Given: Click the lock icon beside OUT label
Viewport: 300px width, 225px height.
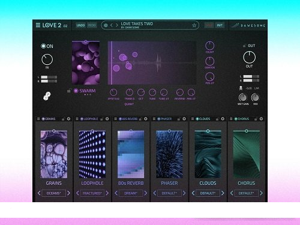Looking at the screenshot, I should coord(244,46).
